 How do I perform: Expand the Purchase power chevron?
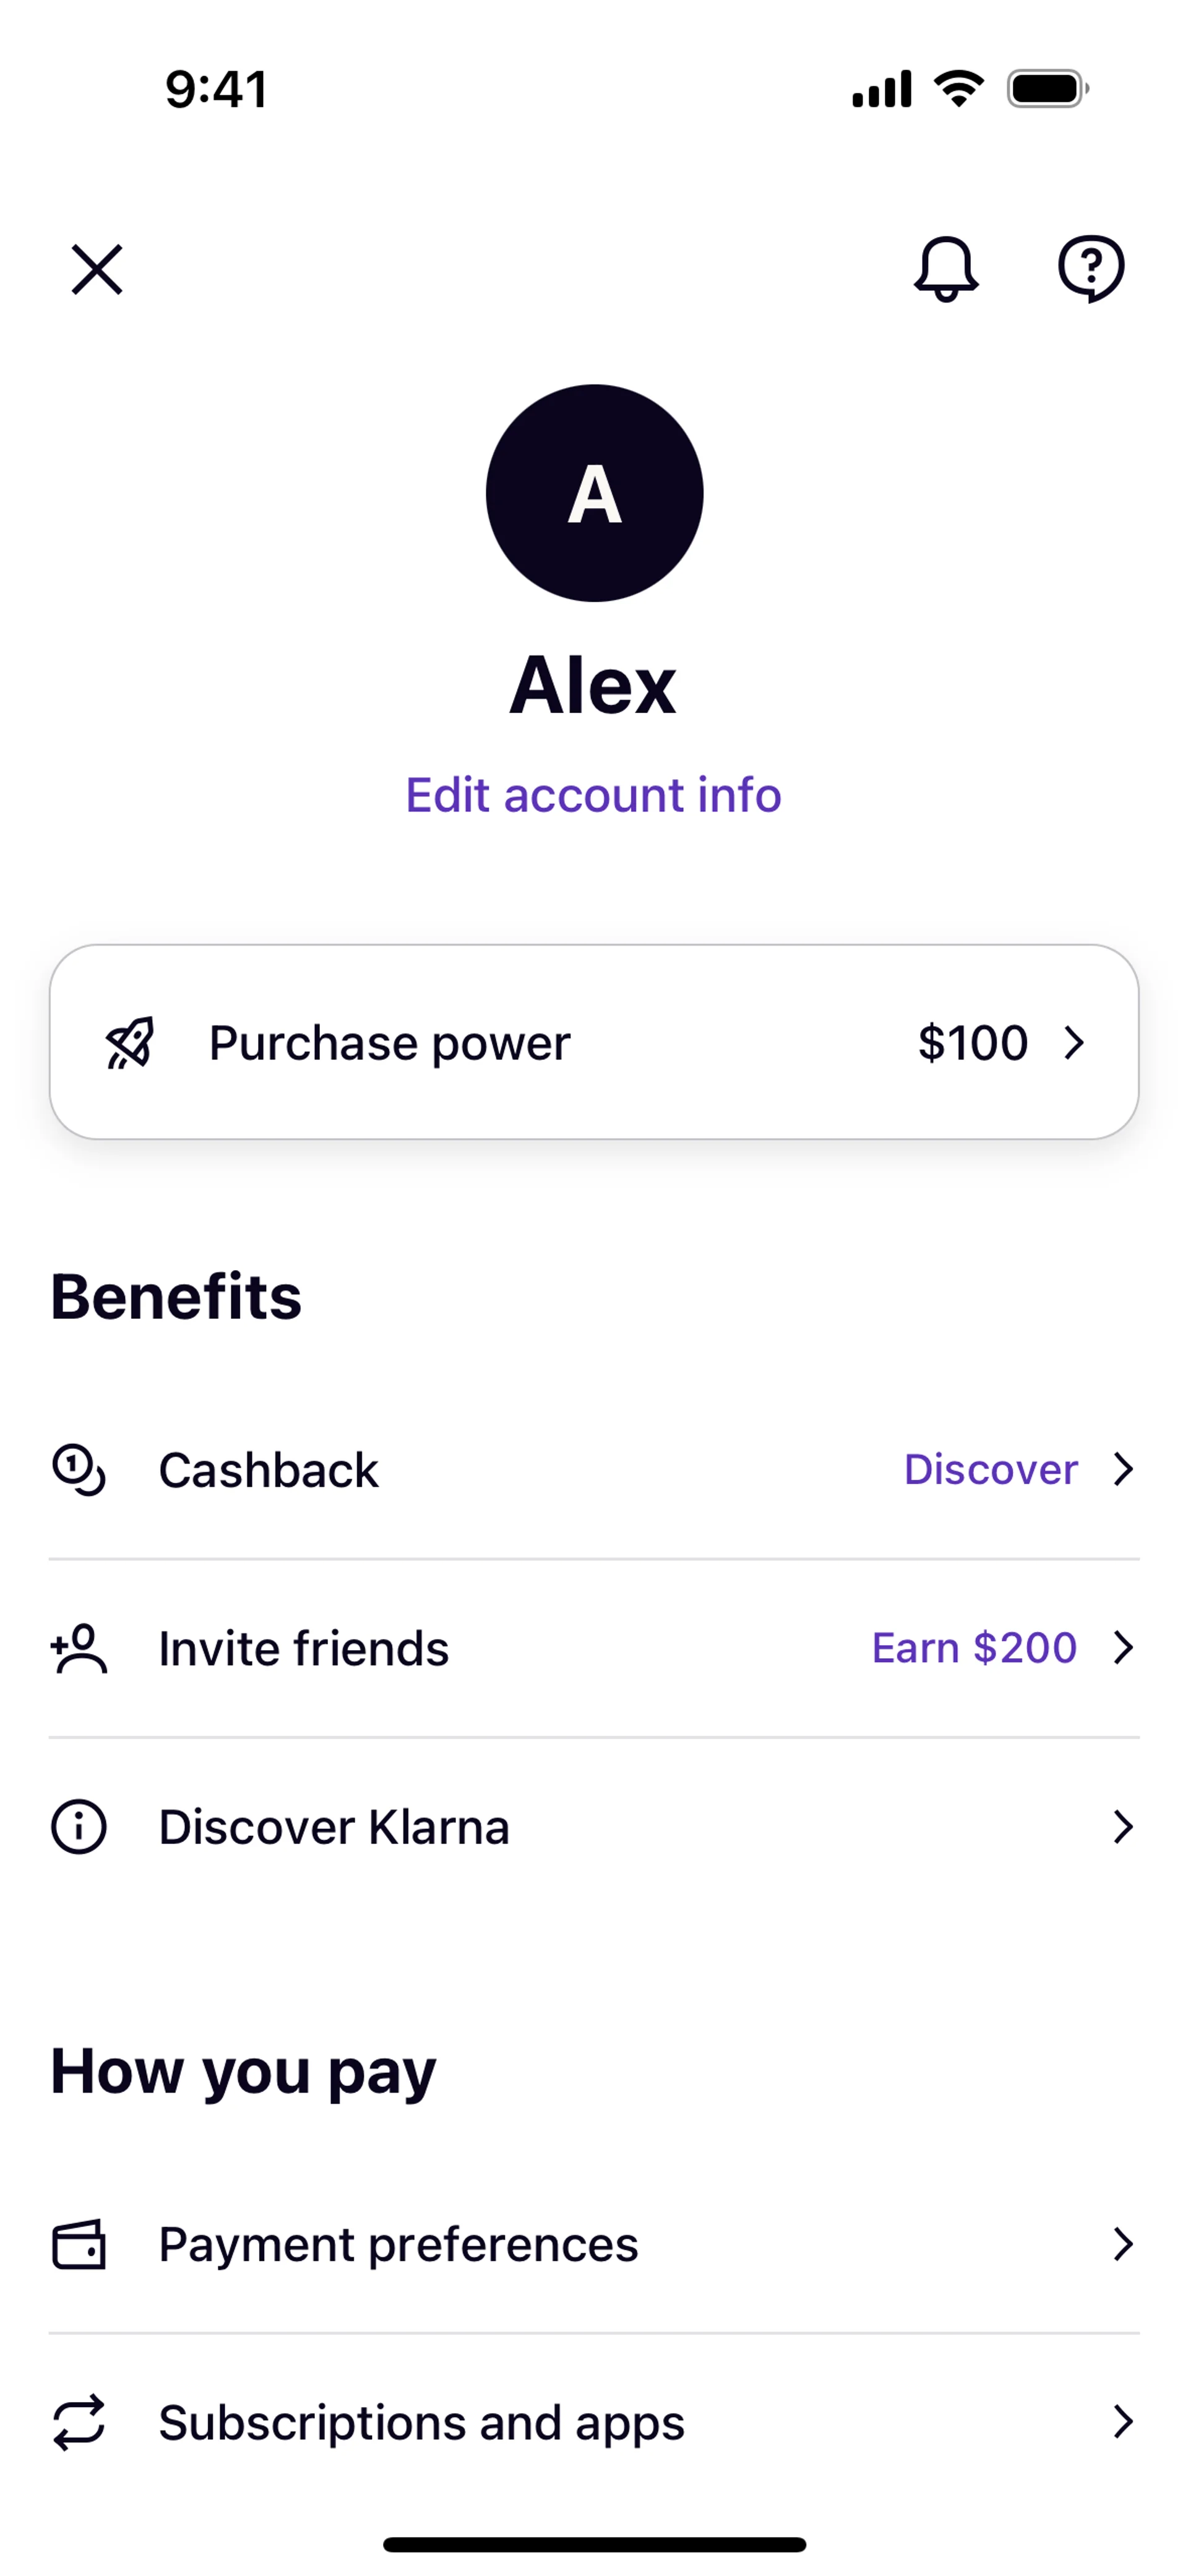click(1075, 1043)
